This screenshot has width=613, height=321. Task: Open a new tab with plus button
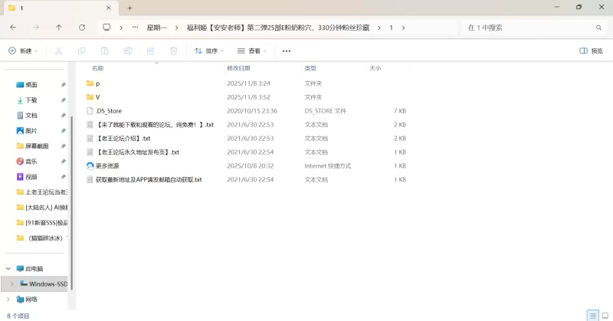pyautogui.click(x=129, y=8)
